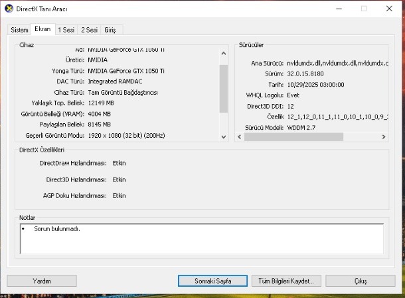Click inside the Notlar text box
Image resolution: width=405 pixels, height=298 pixels.
click(202, 239)
